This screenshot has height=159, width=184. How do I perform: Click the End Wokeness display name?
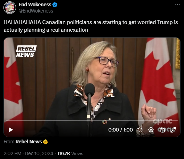coord(35,5)
